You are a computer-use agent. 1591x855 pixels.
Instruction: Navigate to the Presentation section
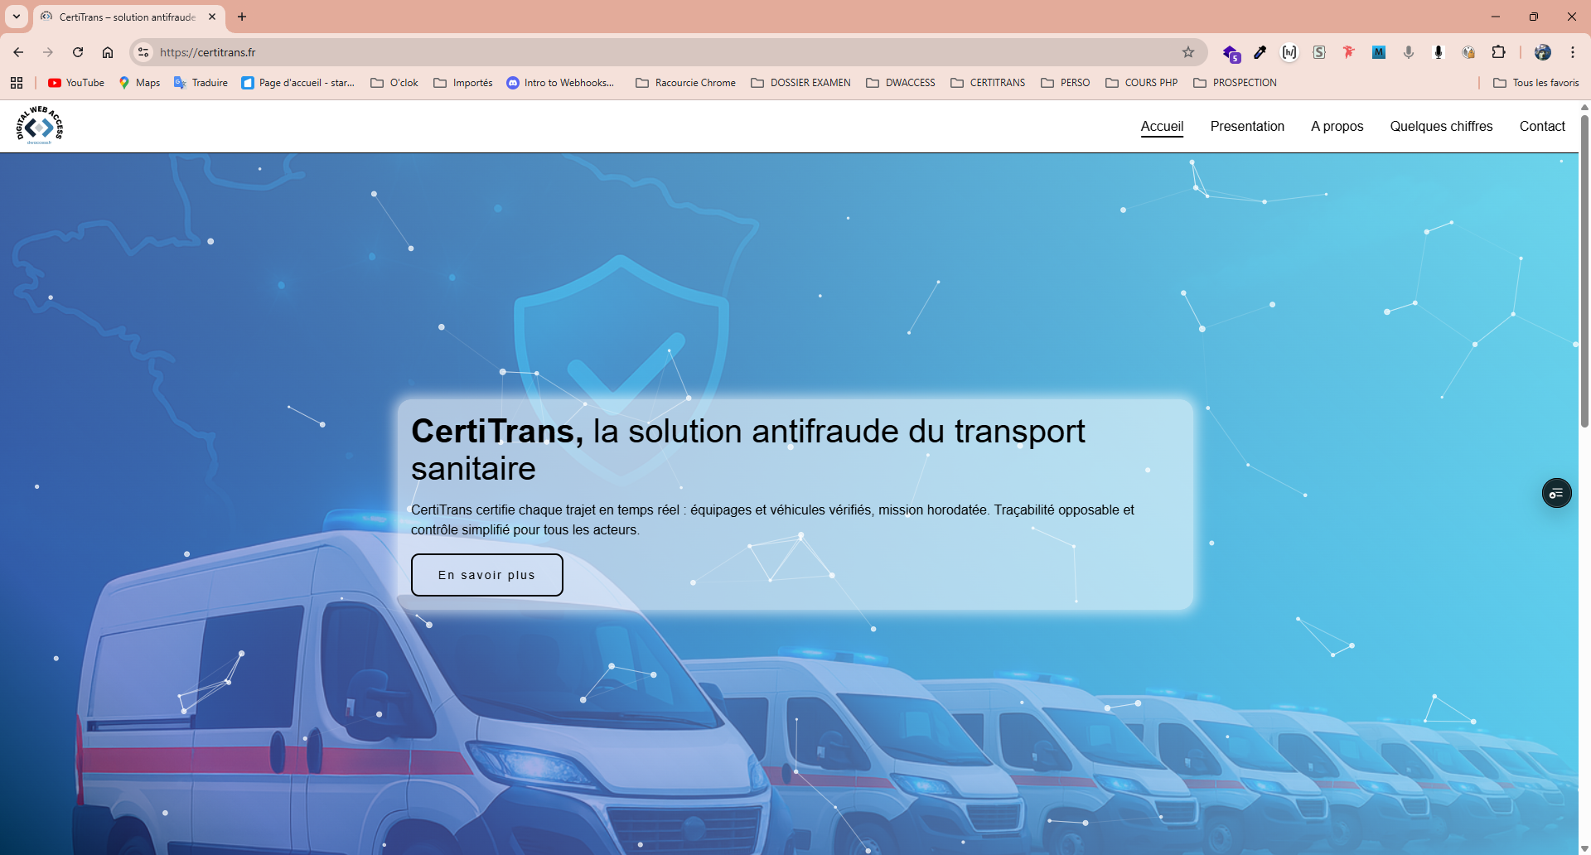[x=1247, y=126]
